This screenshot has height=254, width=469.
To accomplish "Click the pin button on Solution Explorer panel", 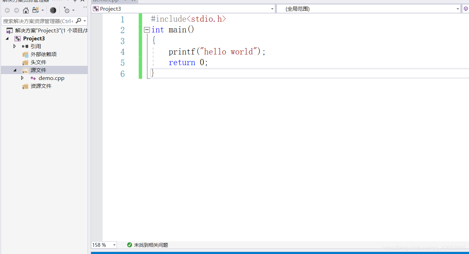I will pos(75,1).
